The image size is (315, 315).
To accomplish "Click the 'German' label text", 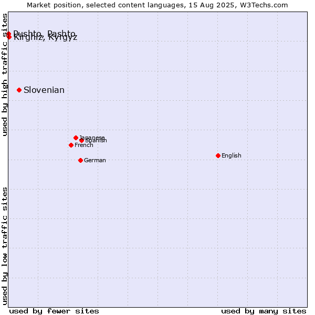I will point(95,160).
